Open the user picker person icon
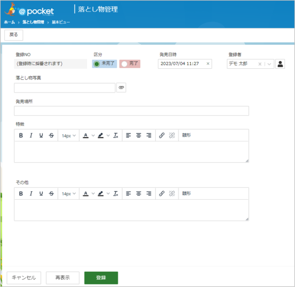 (280, 64)
